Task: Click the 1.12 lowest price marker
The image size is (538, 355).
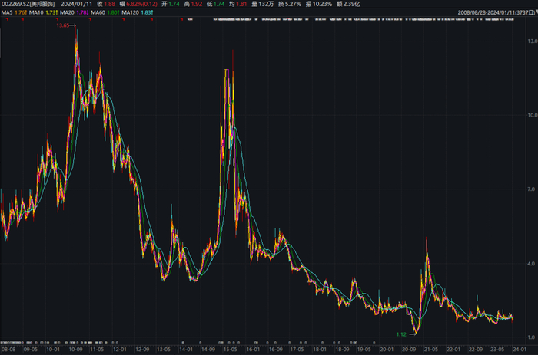Action: 401,334
